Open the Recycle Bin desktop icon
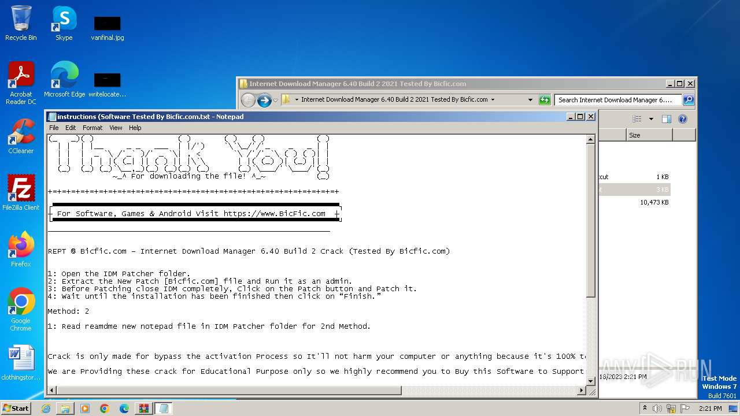This screenshot has height=416, width=740. point(21,23)
